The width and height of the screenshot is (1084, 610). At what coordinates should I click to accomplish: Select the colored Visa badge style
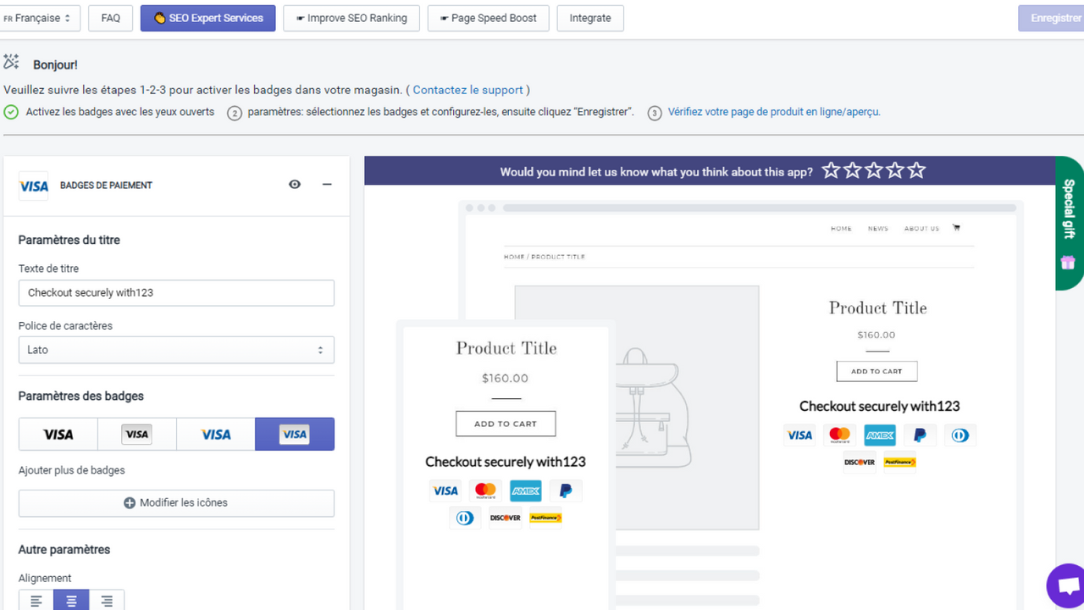[216, 434]
